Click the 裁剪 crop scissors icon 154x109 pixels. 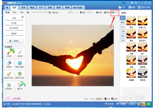(105, 12)
